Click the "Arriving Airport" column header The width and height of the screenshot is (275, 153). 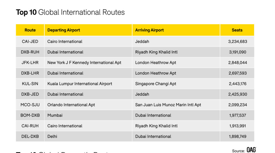tap(149, 30)
